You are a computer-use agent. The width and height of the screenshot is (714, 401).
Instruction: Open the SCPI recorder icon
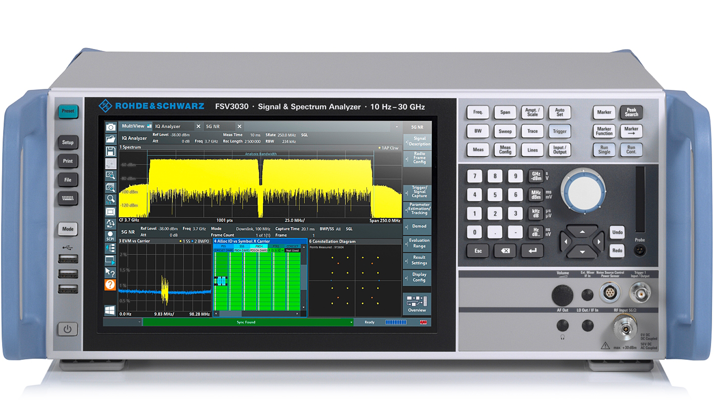tap(110, 235)
